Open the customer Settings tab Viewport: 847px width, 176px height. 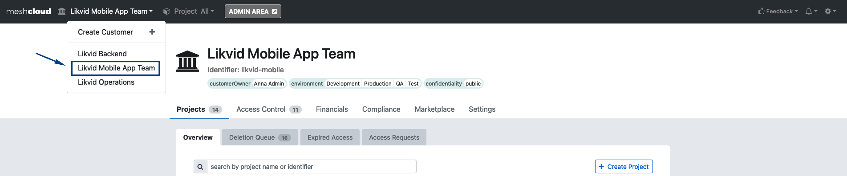click(482, 109)
